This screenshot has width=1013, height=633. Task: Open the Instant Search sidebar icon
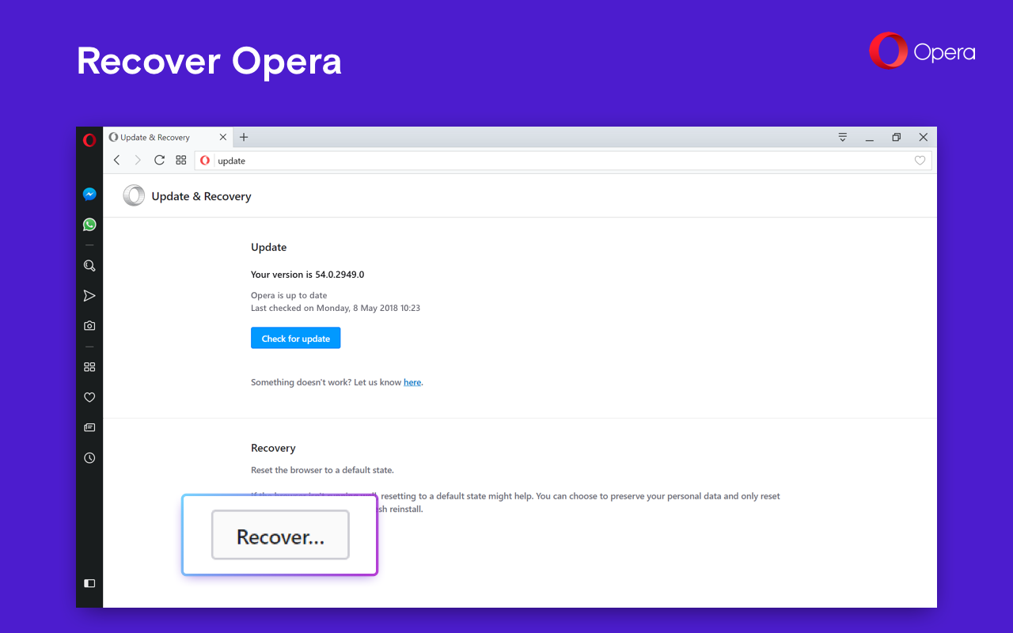pyautogui.click(x=89, y=266)
